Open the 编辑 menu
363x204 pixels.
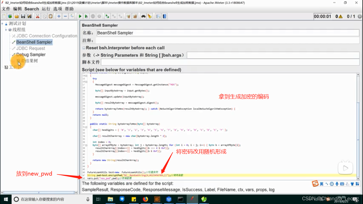point(18,9)
